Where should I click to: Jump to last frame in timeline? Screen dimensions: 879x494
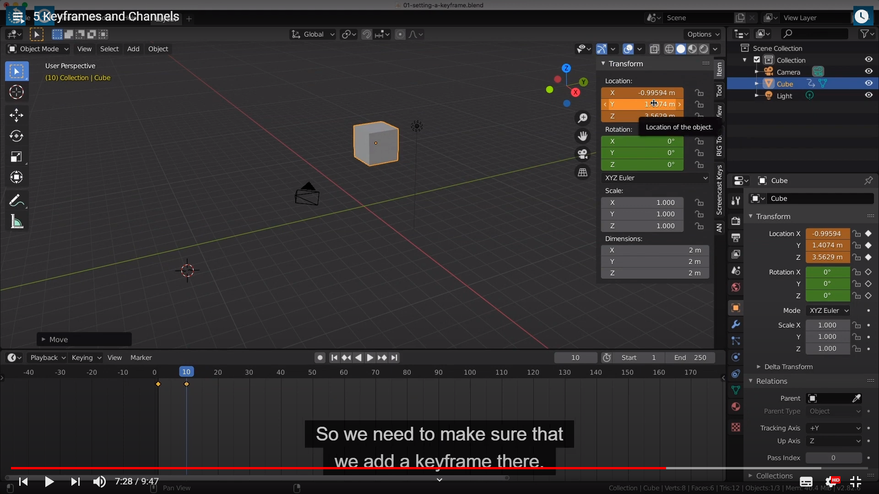click(395, 358)
